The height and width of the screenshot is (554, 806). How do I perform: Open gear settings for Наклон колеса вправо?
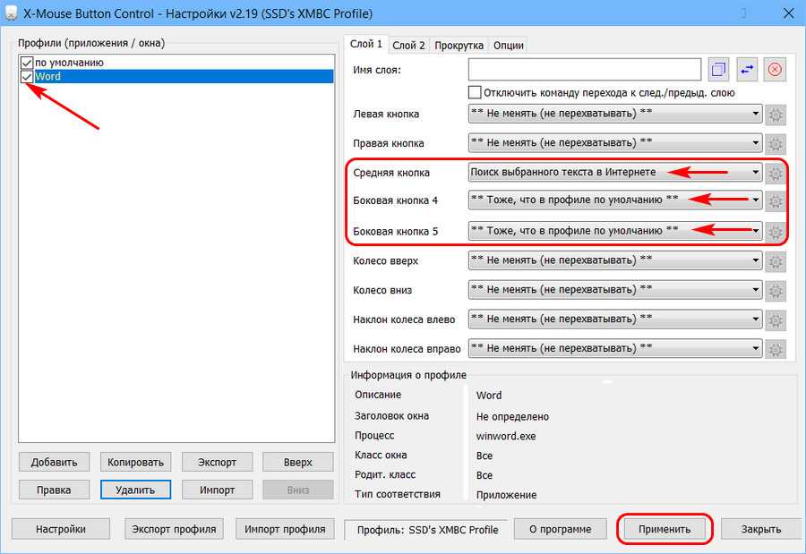pos(776,349)
